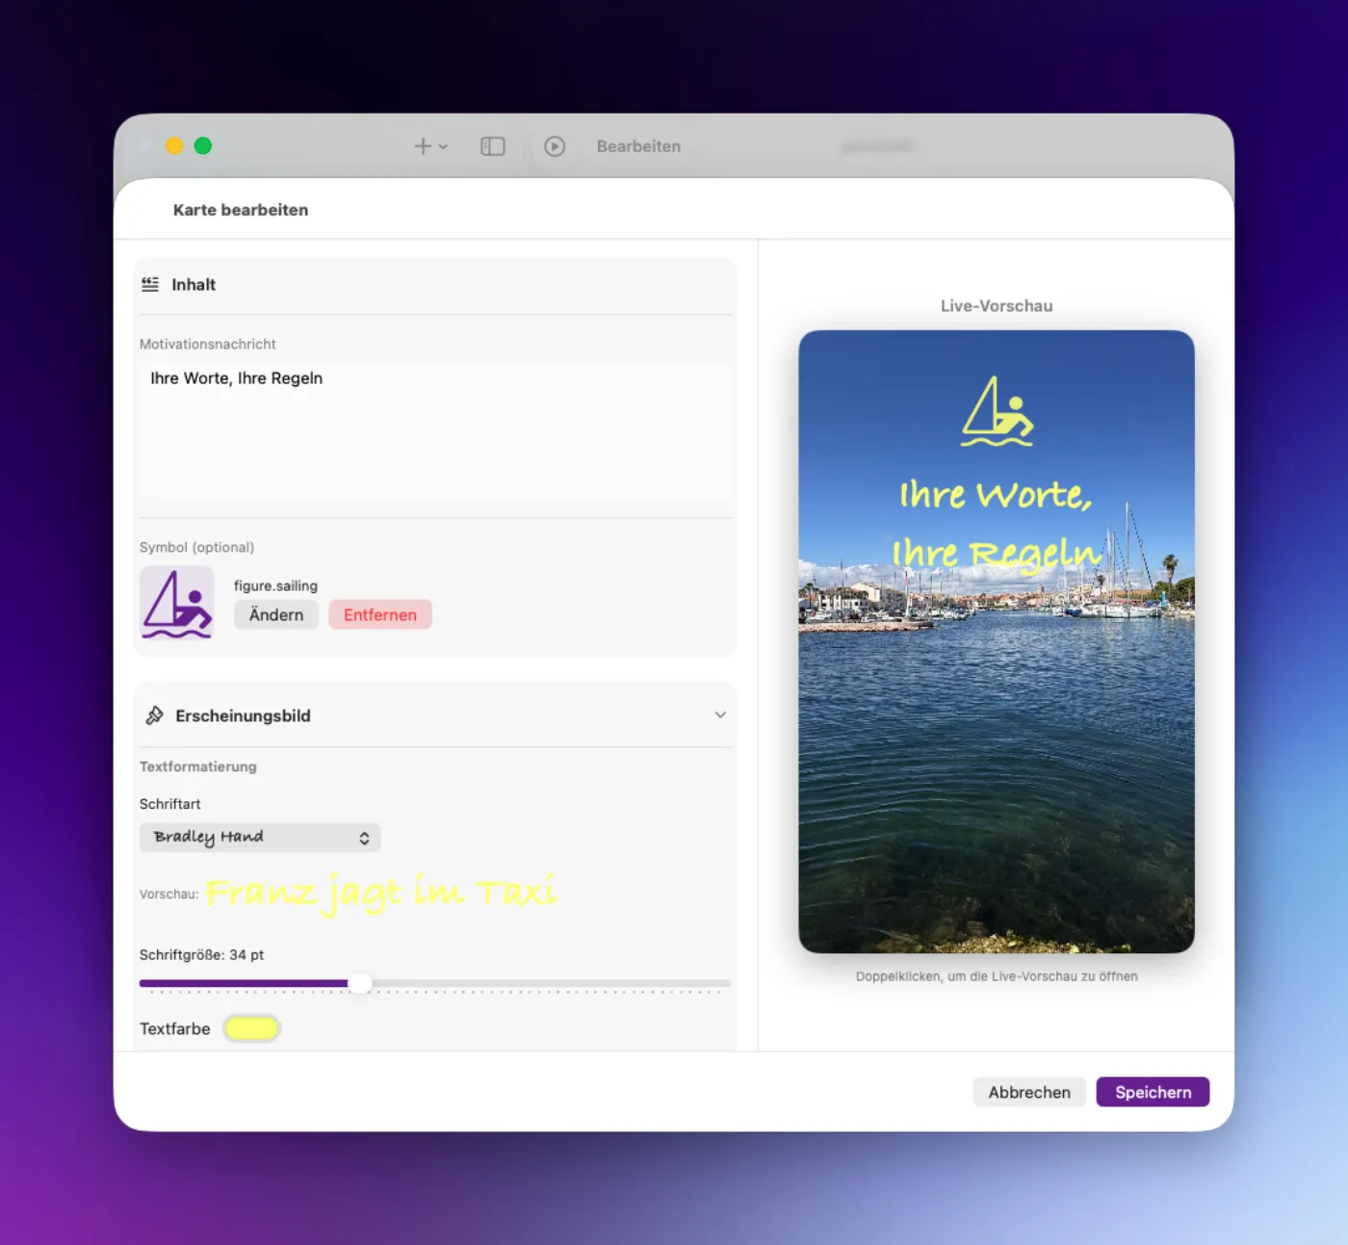Click the green zoom window button

[x=203, y=145]
